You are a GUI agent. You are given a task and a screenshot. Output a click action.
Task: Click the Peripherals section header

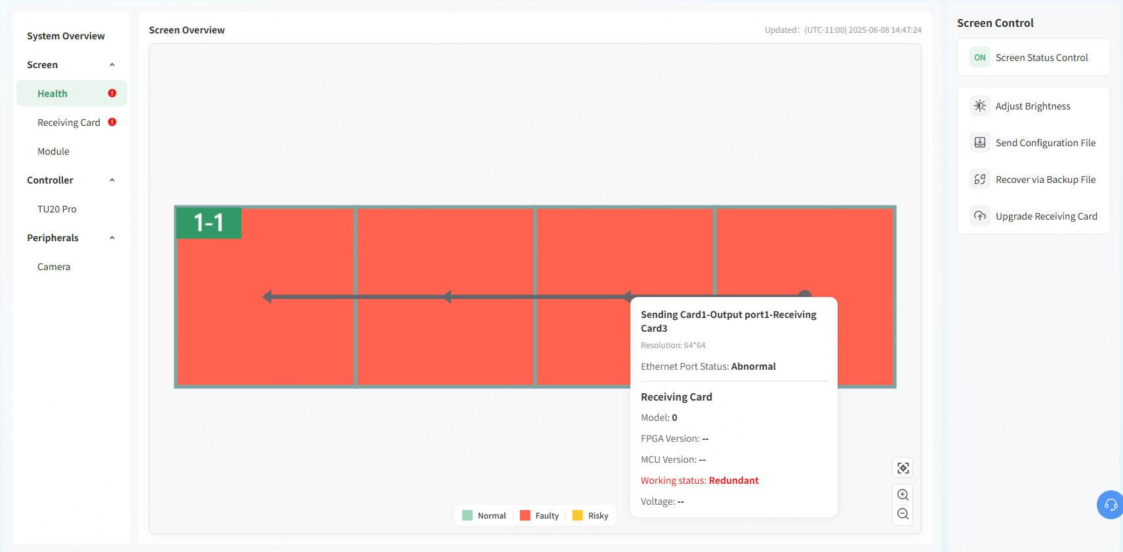52,237
